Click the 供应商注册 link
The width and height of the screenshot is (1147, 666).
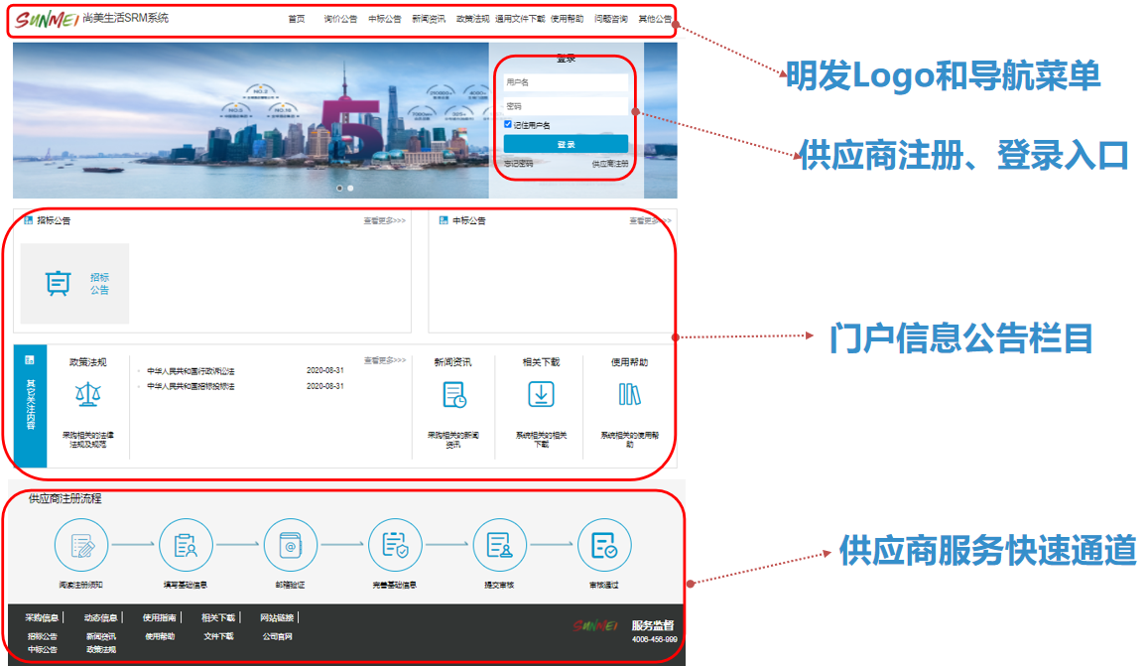(610, 164)
